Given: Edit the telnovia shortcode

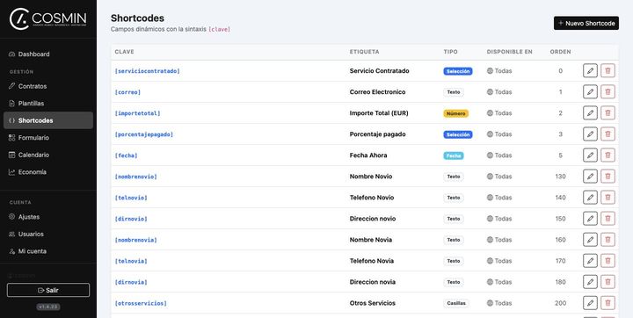Looking at the screenshot, I should coord(590,261).
